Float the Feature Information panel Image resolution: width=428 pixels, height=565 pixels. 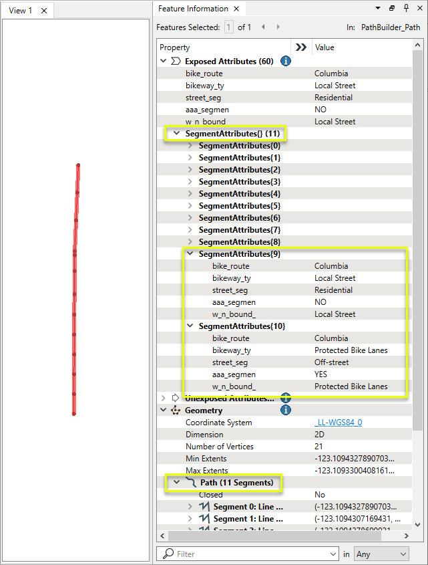[392, 8]
